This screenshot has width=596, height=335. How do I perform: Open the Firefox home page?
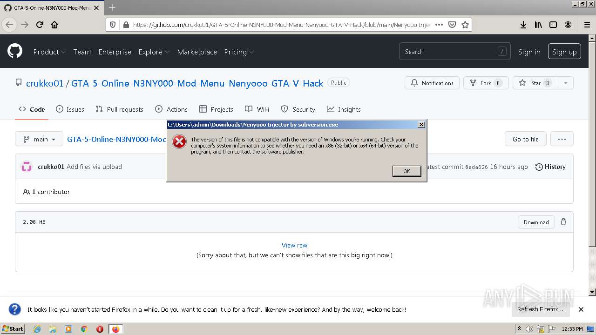(54, 25)
